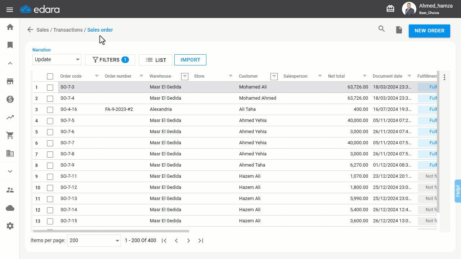Viewport: 461px width, 259px height.
Task: Jump to first page
Action: [x=164, y=241]
